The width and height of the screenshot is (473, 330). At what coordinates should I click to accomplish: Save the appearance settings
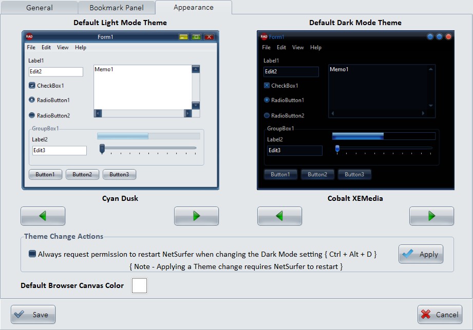click(33, 315)
